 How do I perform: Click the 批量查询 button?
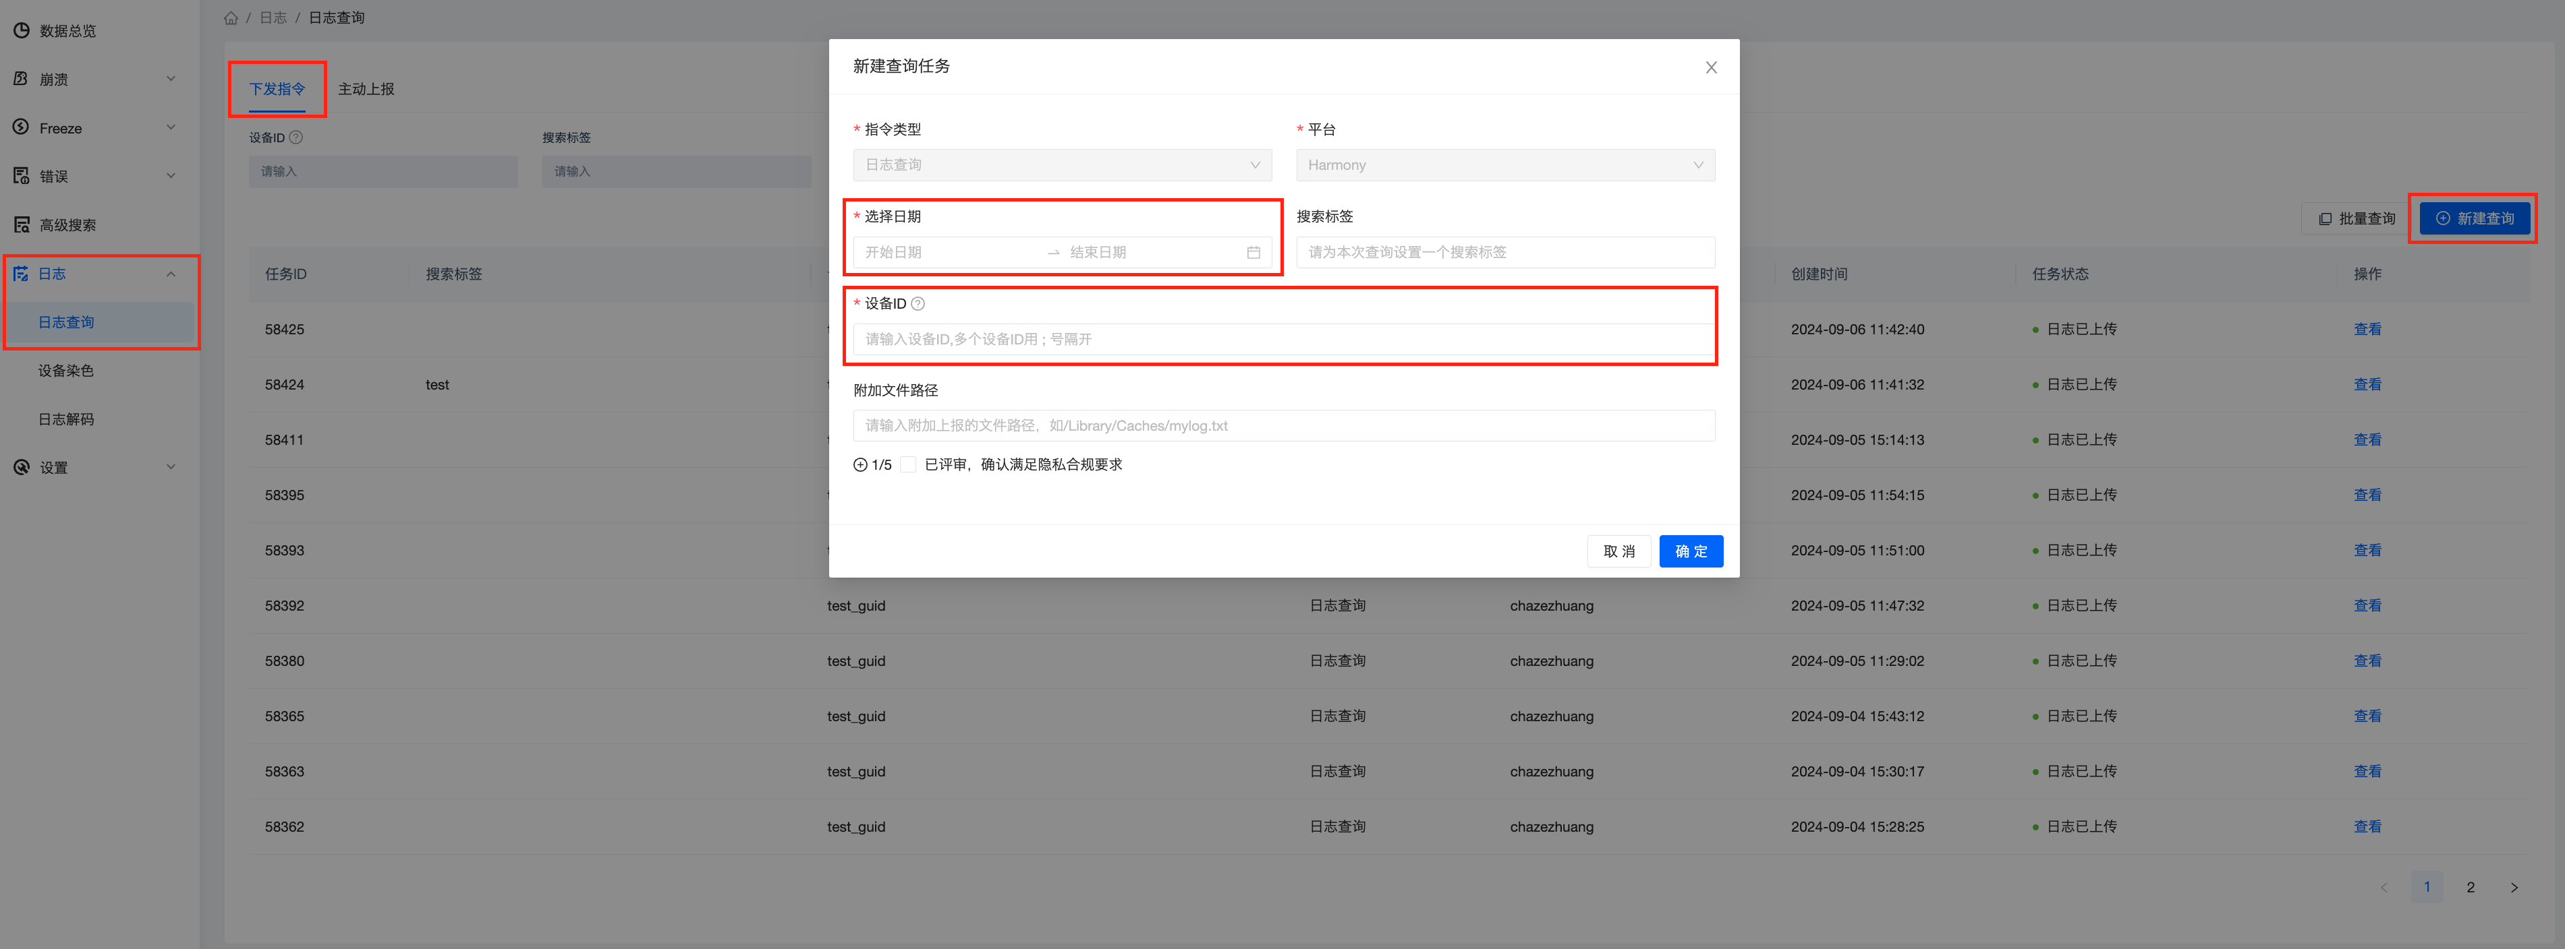point(2356,219)
